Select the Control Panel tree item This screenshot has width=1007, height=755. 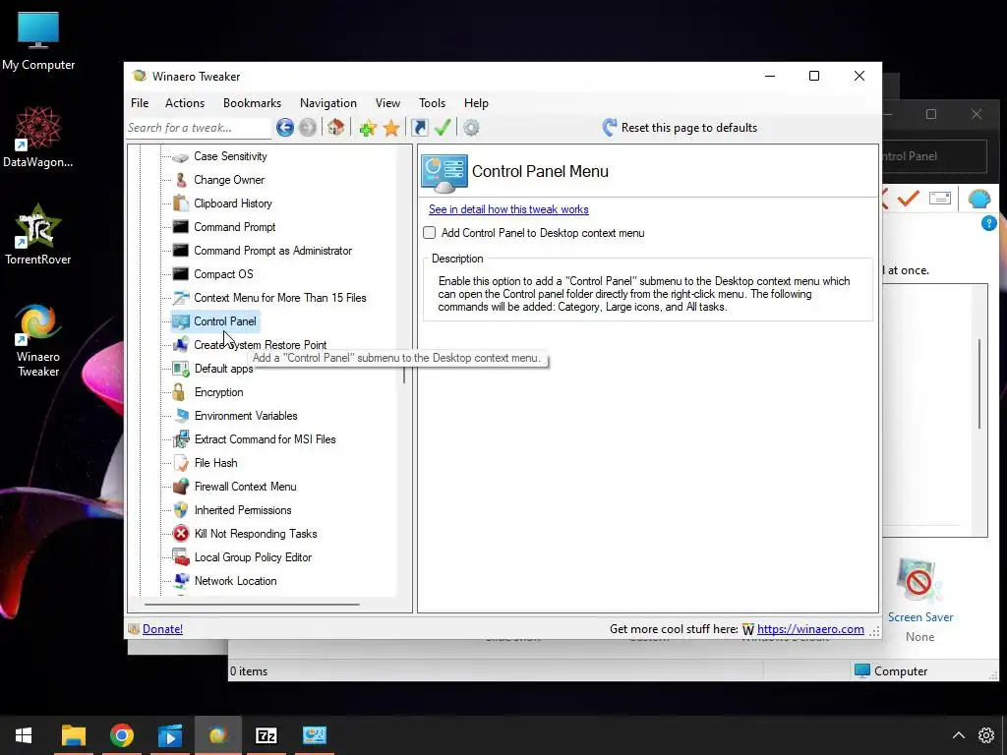[x=225, y=321]
